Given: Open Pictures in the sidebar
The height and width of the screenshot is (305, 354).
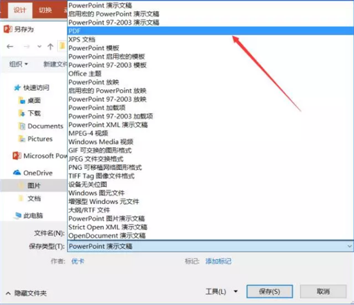Looking at the screenshot, I should (40, 139).
